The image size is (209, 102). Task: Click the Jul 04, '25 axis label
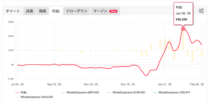(x=17, y=84)
